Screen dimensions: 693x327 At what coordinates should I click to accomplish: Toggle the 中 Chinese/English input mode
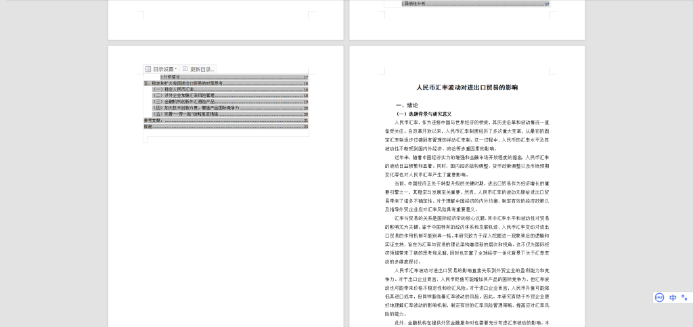(x=673, y=297)
